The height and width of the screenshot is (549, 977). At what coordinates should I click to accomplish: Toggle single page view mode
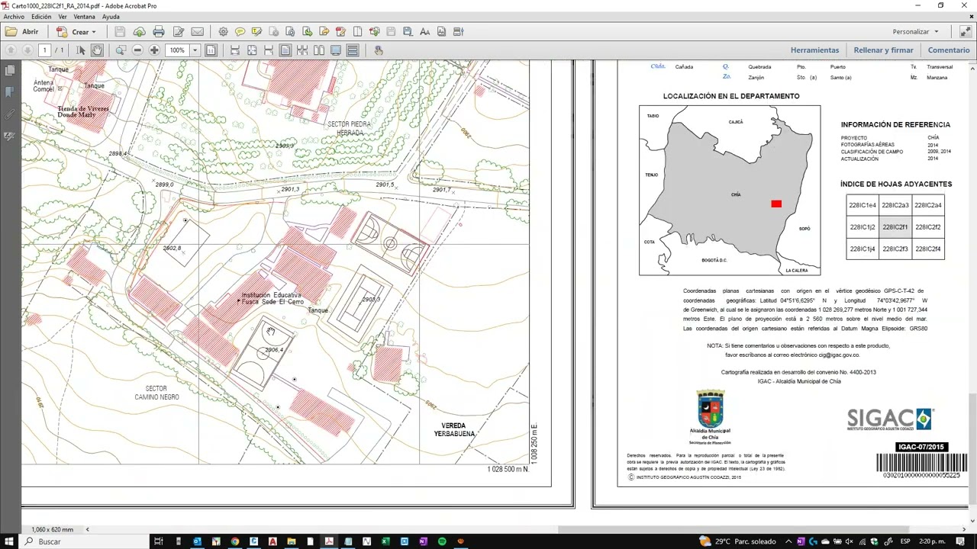pos(285,50)
